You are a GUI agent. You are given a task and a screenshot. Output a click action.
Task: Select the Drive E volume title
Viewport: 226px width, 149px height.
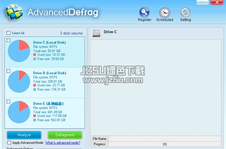[48, 104]
